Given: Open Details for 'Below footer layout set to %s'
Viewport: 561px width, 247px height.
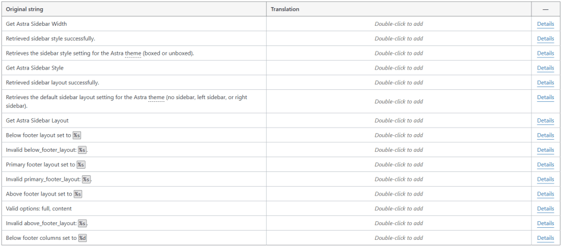Looking at the screenshot, I should click(x=545, y=135).
